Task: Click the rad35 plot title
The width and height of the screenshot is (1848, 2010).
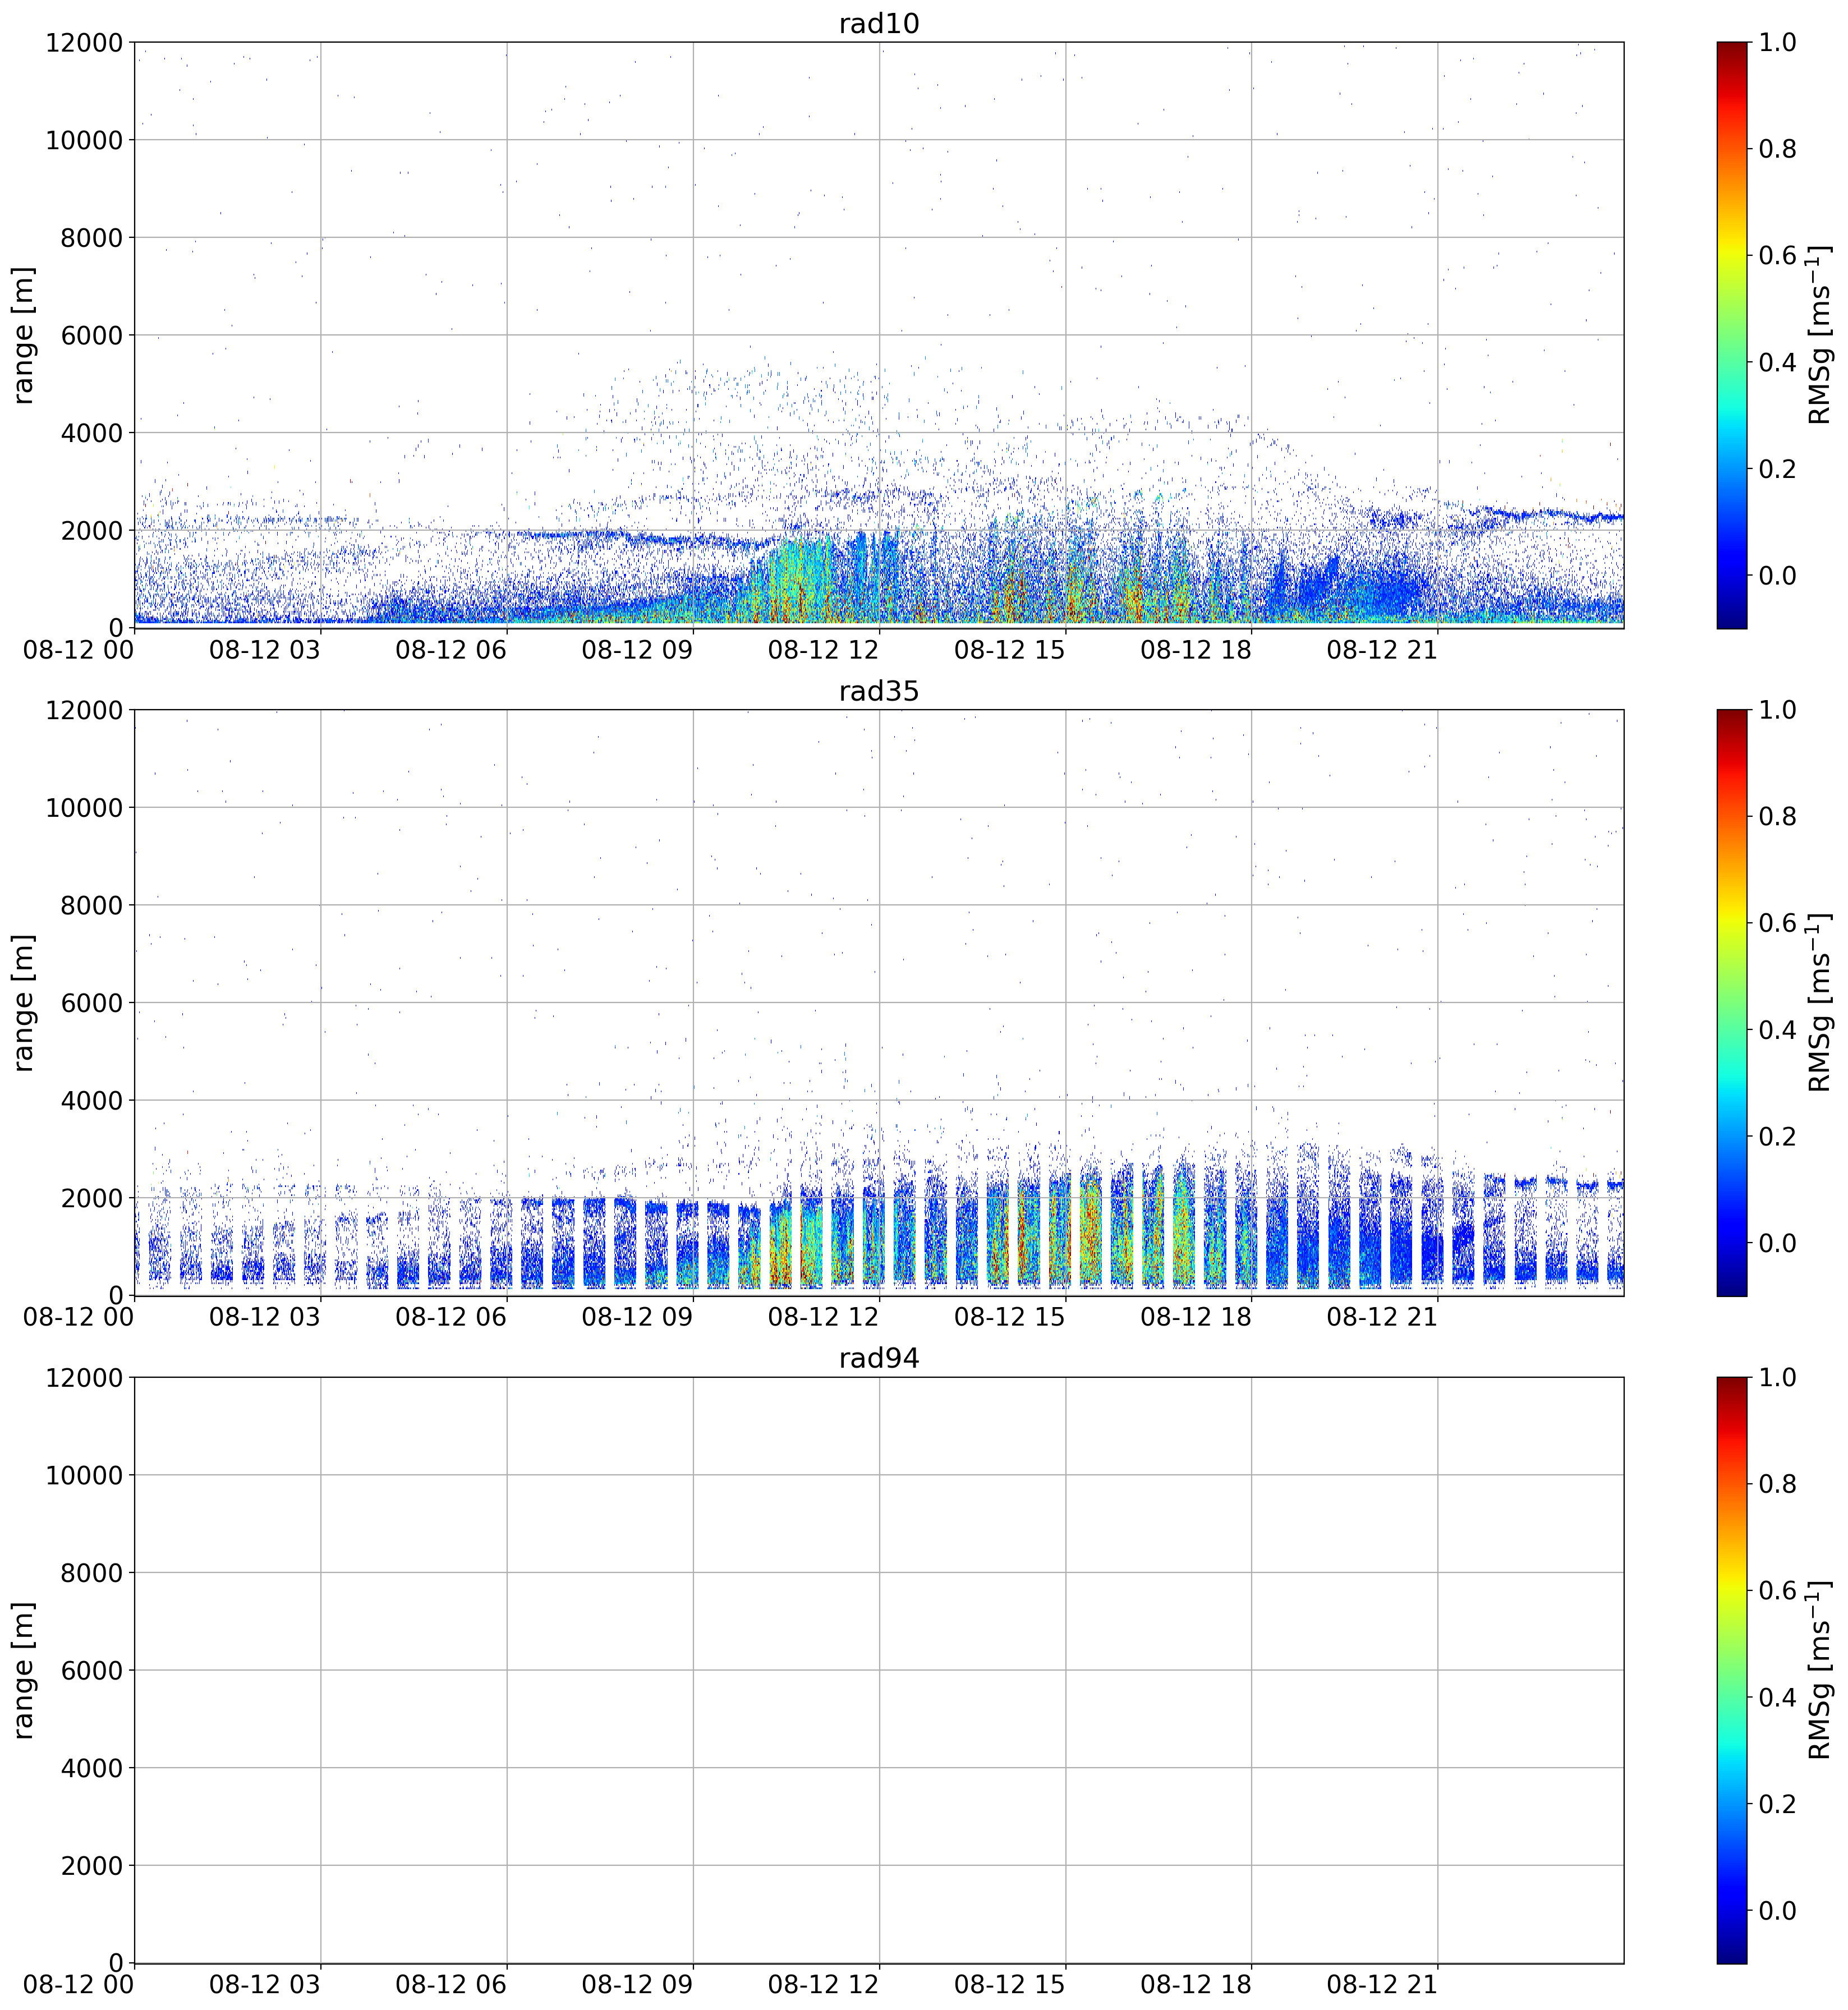Action: tap(878, 691)
